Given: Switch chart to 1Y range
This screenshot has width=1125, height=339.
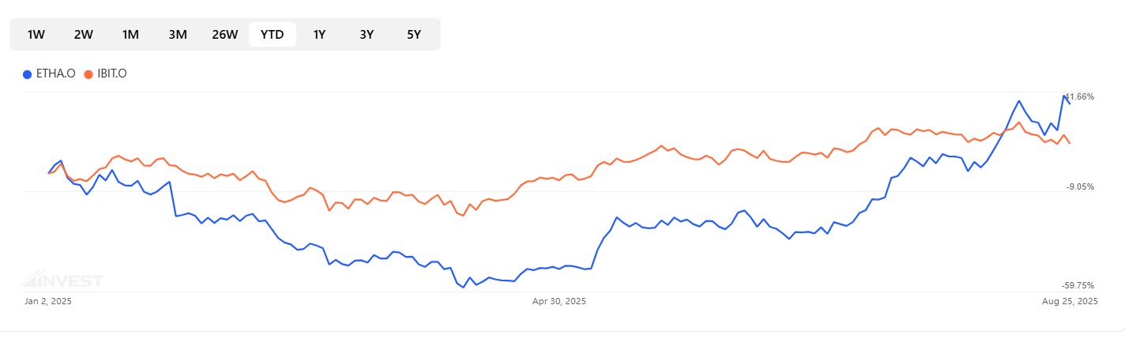Looking at the screenshot, I should click(x=319, y=35).
